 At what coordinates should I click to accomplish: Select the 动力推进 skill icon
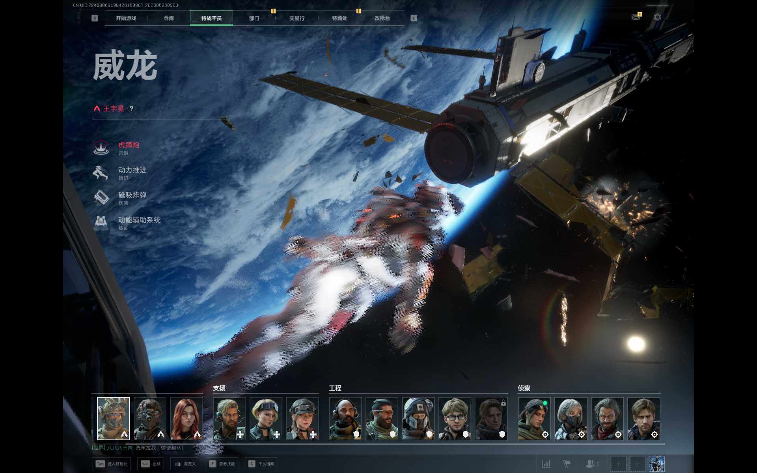click(x=101, y=173)
